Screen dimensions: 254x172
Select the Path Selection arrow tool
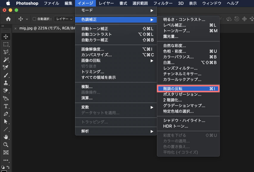(x=6, y=121)
